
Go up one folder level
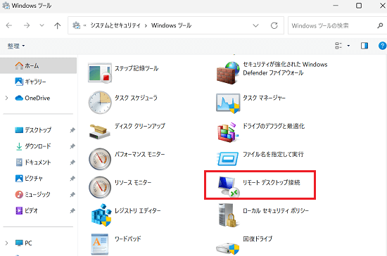[x=57, y=25]
